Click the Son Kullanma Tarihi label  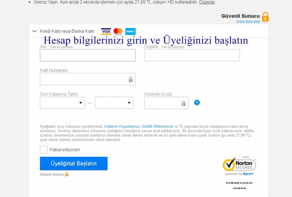(59, 94)
